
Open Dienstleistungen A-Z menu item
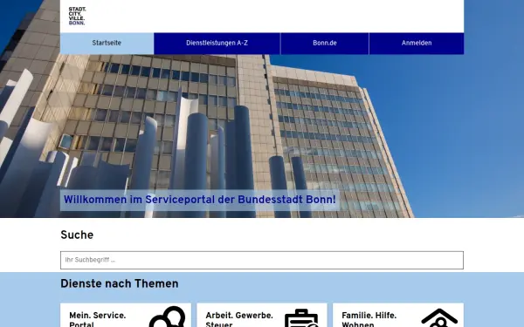click(x=217, y=43)
